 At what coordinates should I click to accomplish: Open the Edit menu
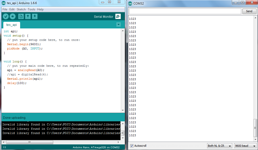click(12, 9)
